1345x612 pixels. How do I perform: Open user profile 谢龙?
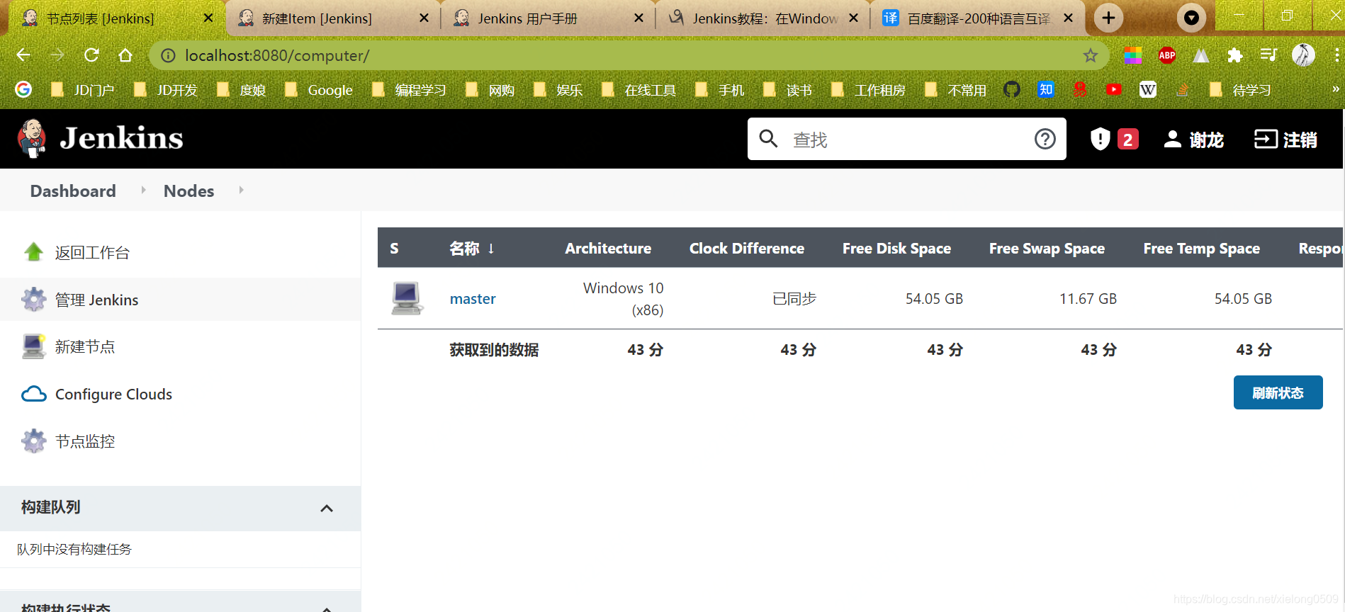click(1194, 140)
